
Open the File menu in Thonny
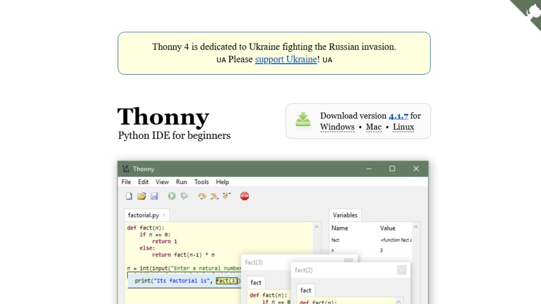pyautogui.click(x=126, y=182)
